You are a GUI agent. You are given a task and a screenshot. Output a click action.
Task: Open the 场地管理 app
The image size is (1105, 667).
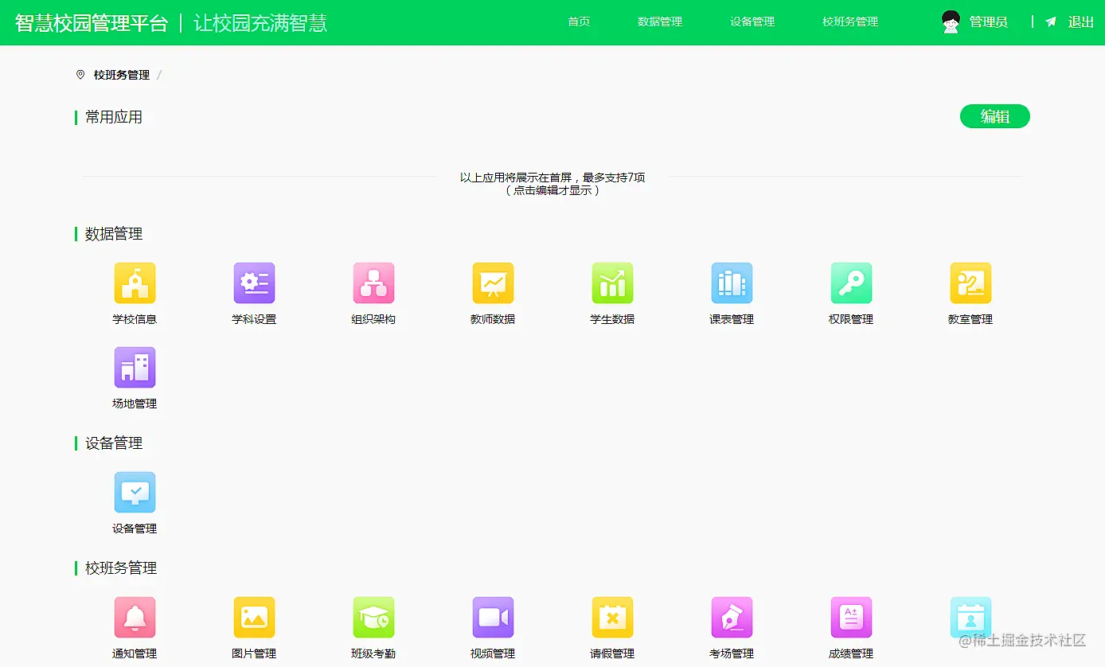click(135, 366)
